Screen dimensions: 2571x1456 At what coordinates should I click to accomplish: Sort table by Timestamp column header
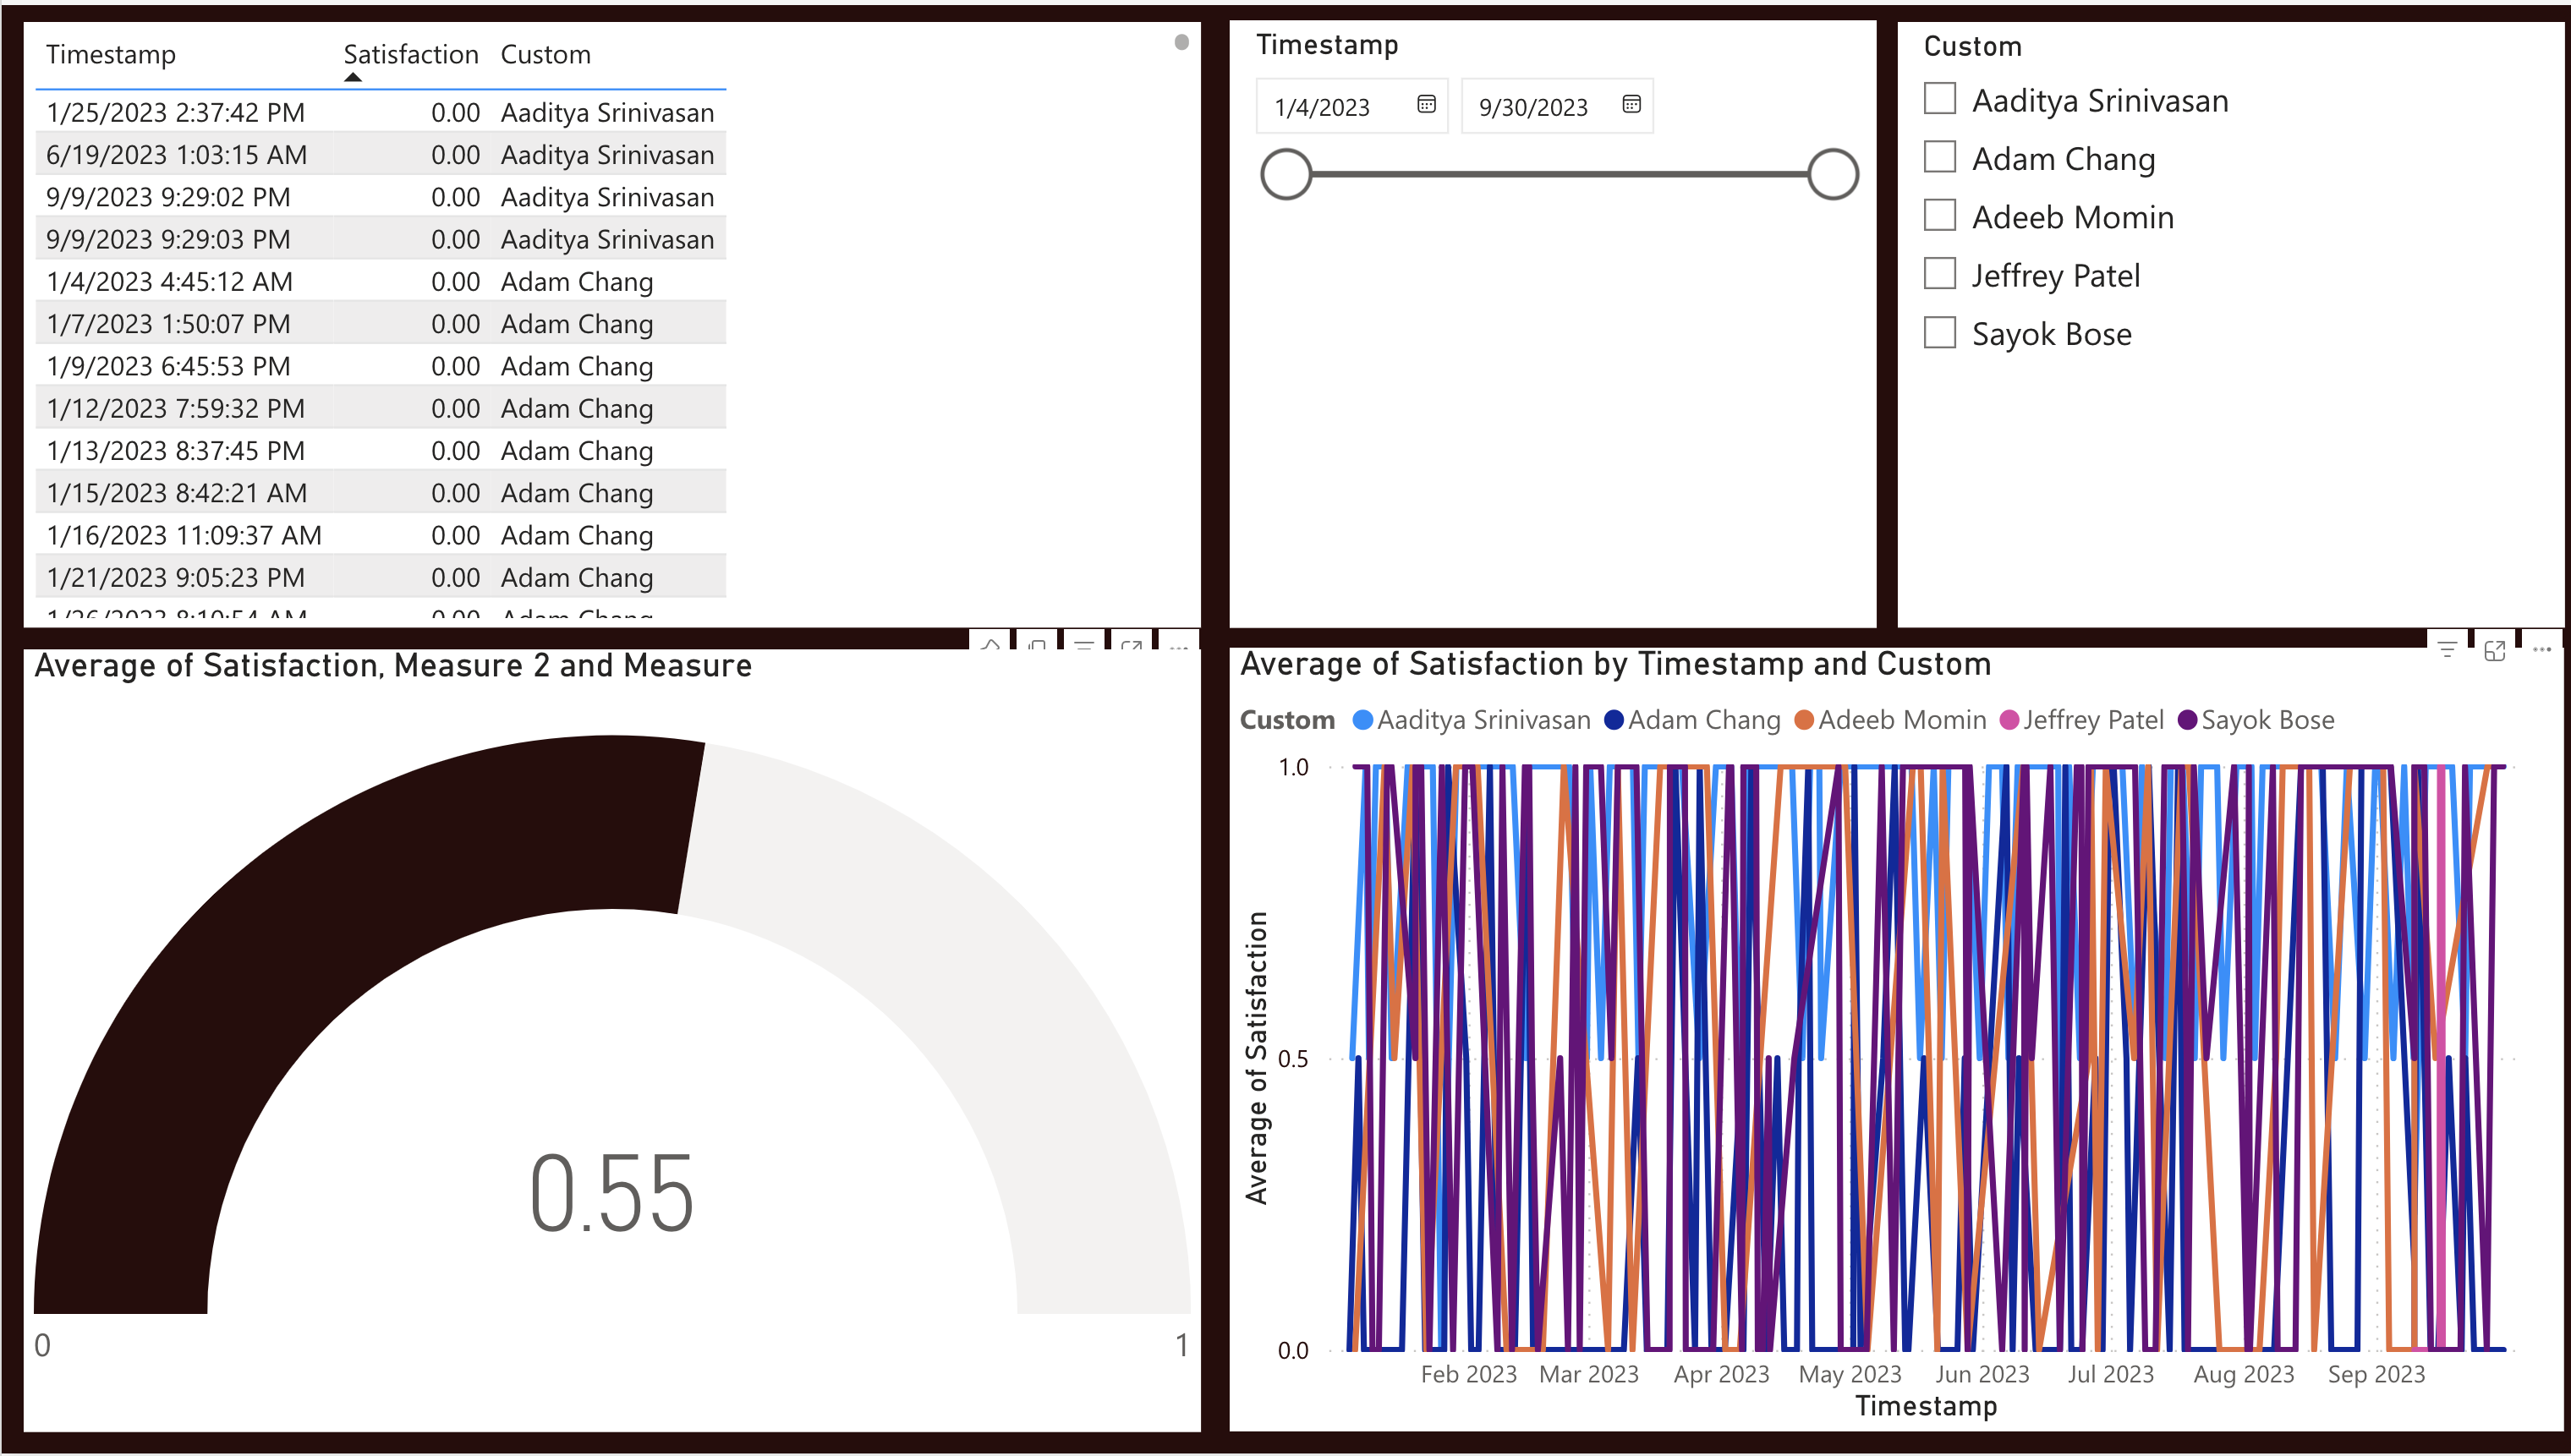(110, 54)
